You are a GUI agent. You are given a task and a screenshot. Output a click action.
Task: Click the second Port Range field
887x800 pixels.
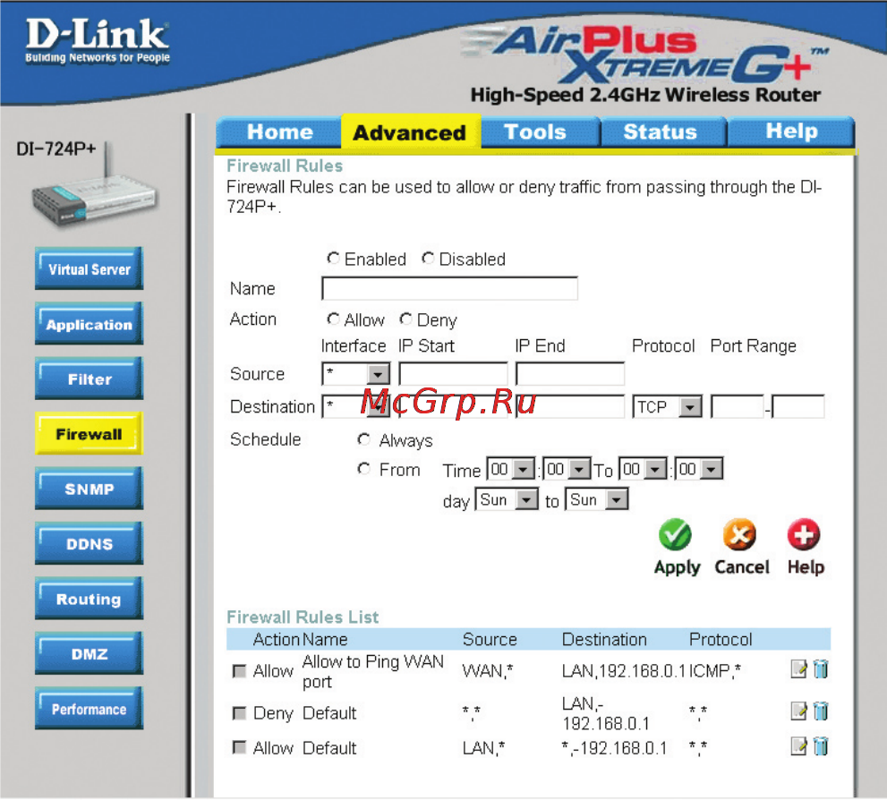coord(798,406)
